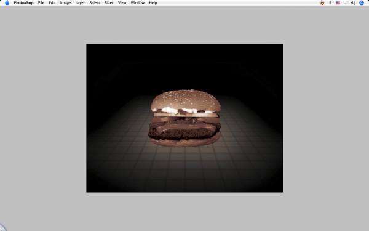This screenshot has width=369, height=231.
Task: Open the Window menu
Action: pyautogui.click(x=138, y=3)
